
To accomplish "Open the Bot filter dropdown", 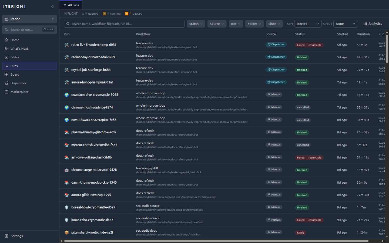I will click(x=236, y=24).
